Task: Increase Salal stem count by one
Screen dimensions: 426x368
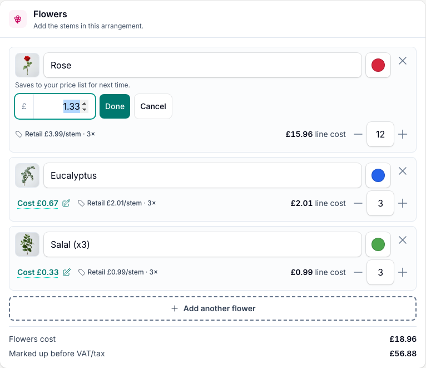Action: point(402,272)
